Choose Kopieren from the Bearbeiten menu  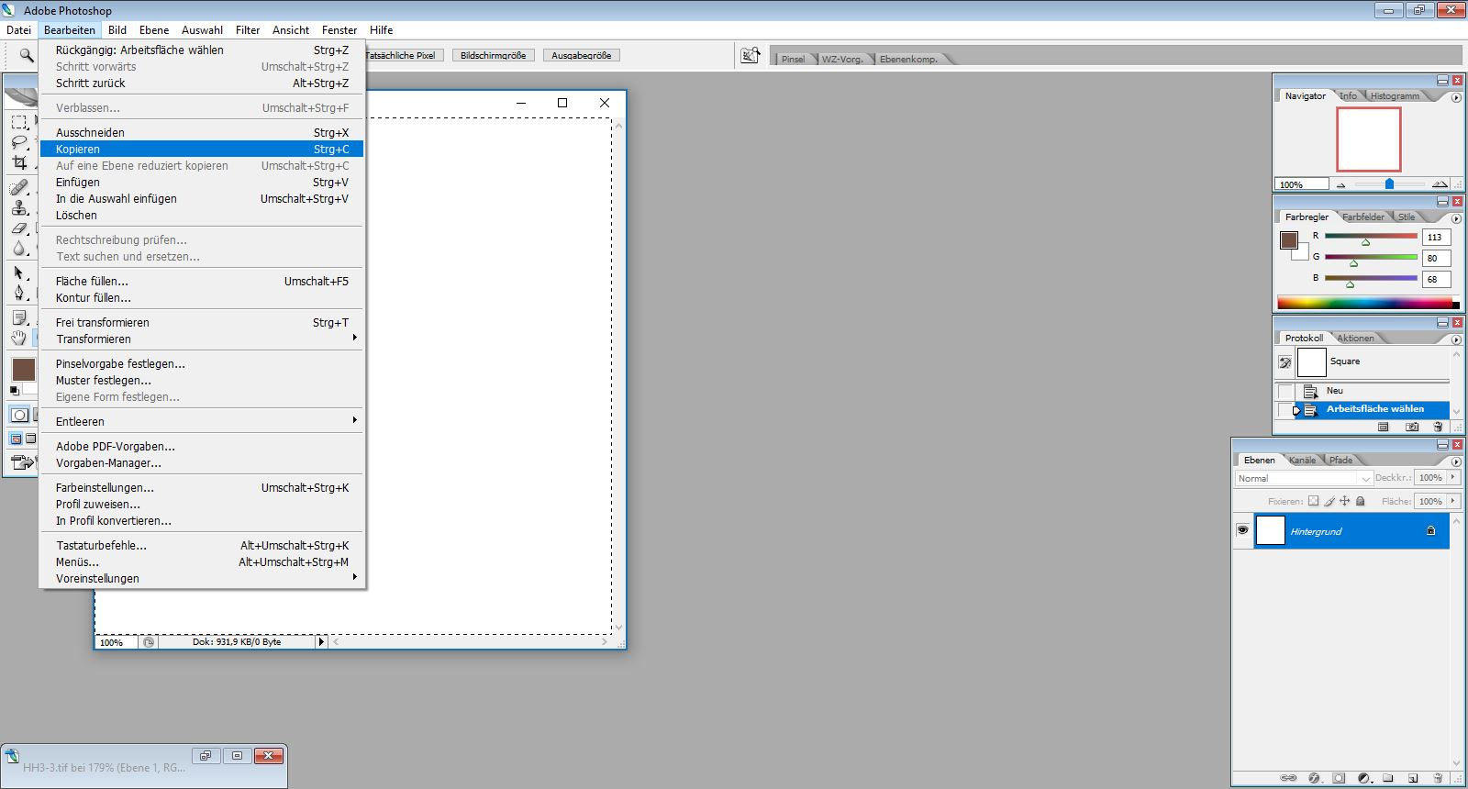click(202, 149)
